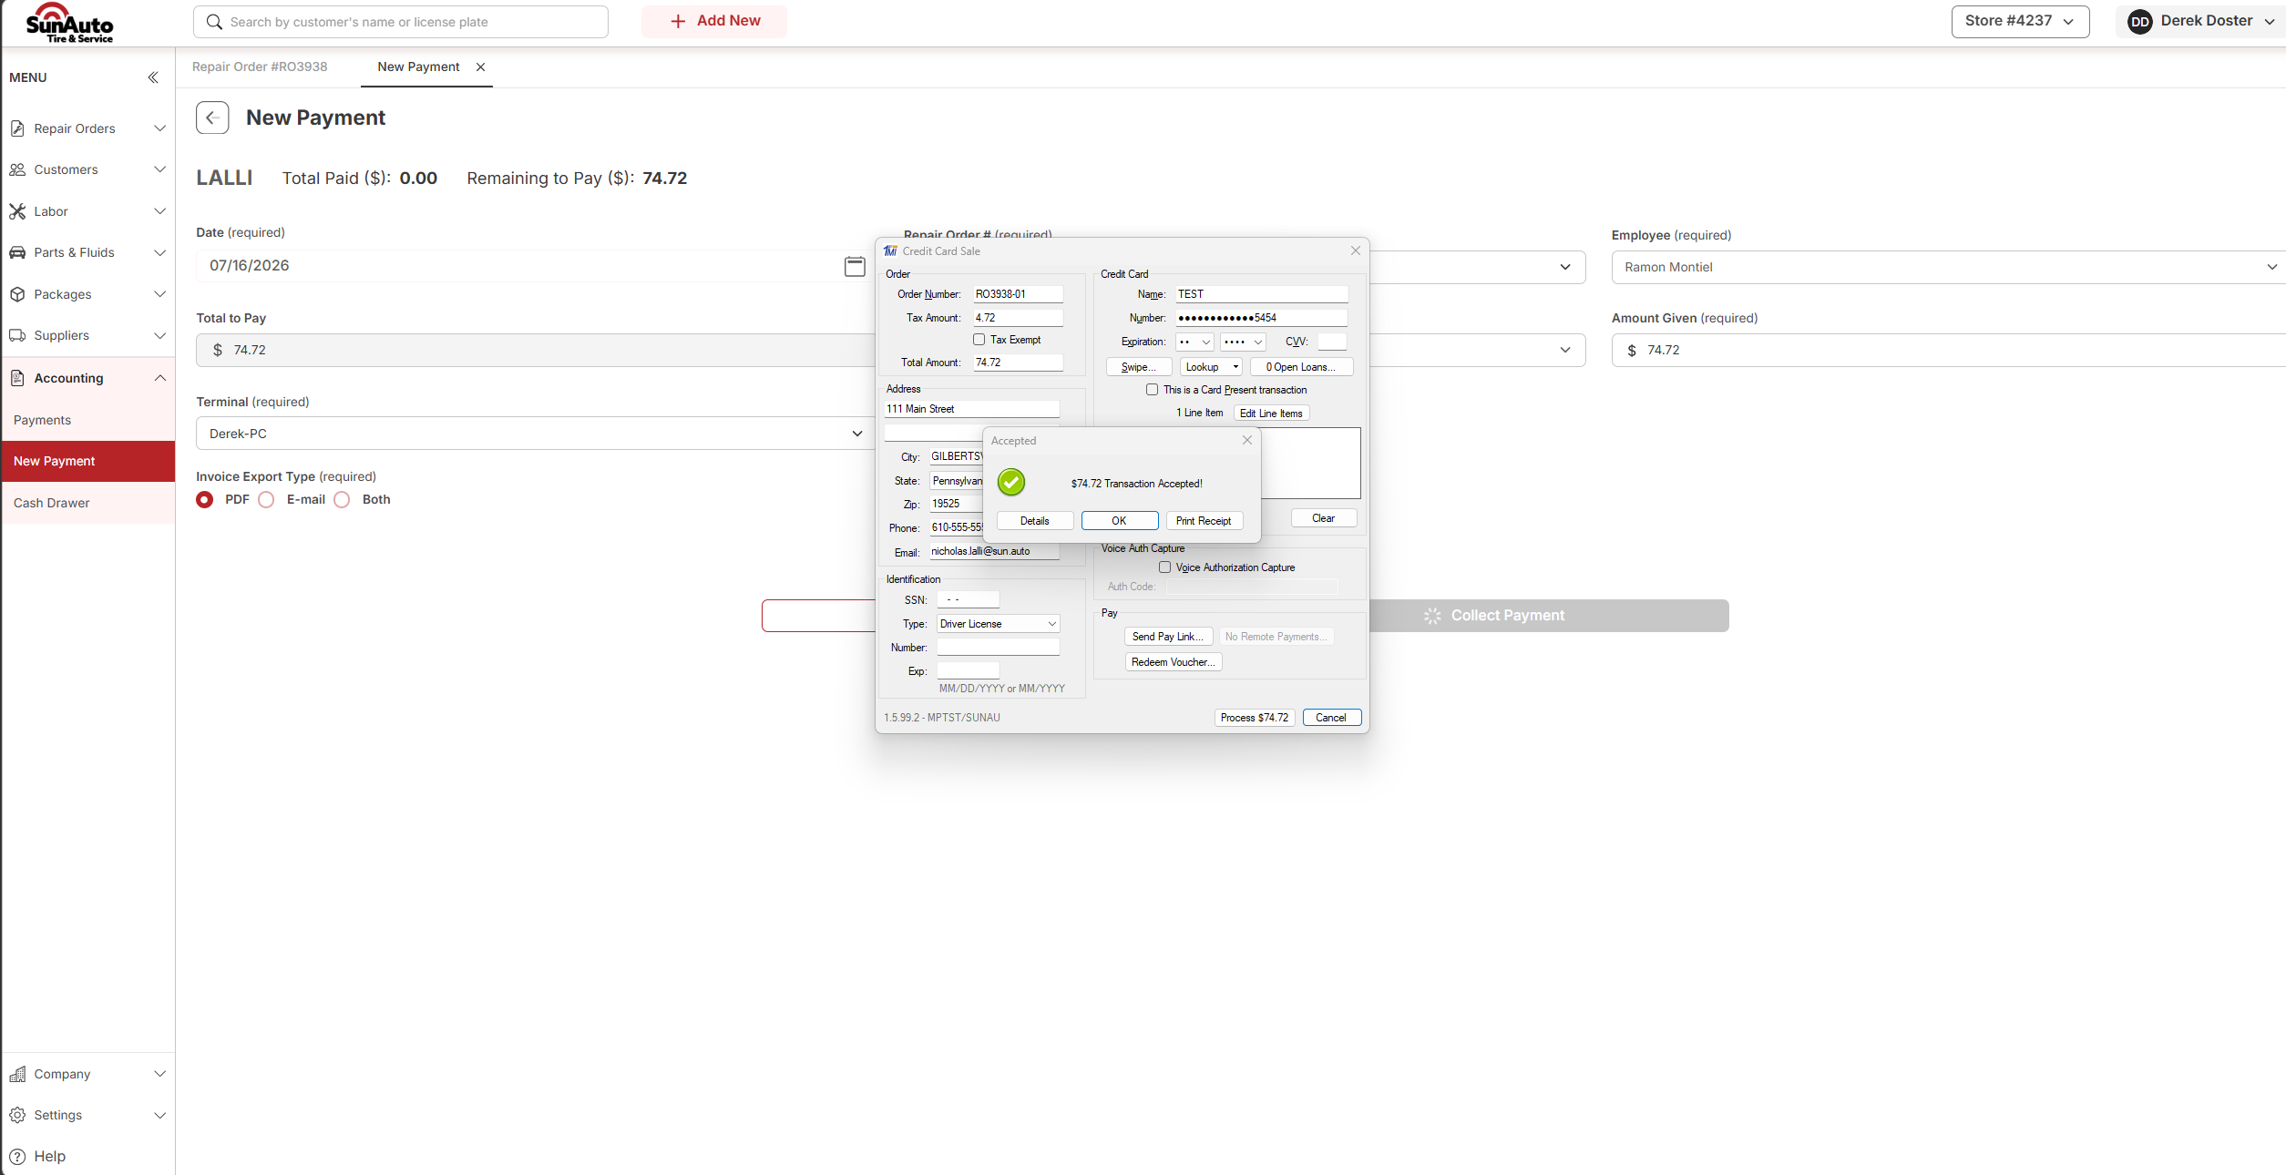Click the cardholder Name field TEST
Viewport: 2286px width, 1175px height.
tap(1262, 294)
